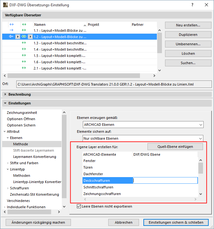Click Änderungen rückgängig machen button
Screen dimensions: 214x229
pos(38,222)
